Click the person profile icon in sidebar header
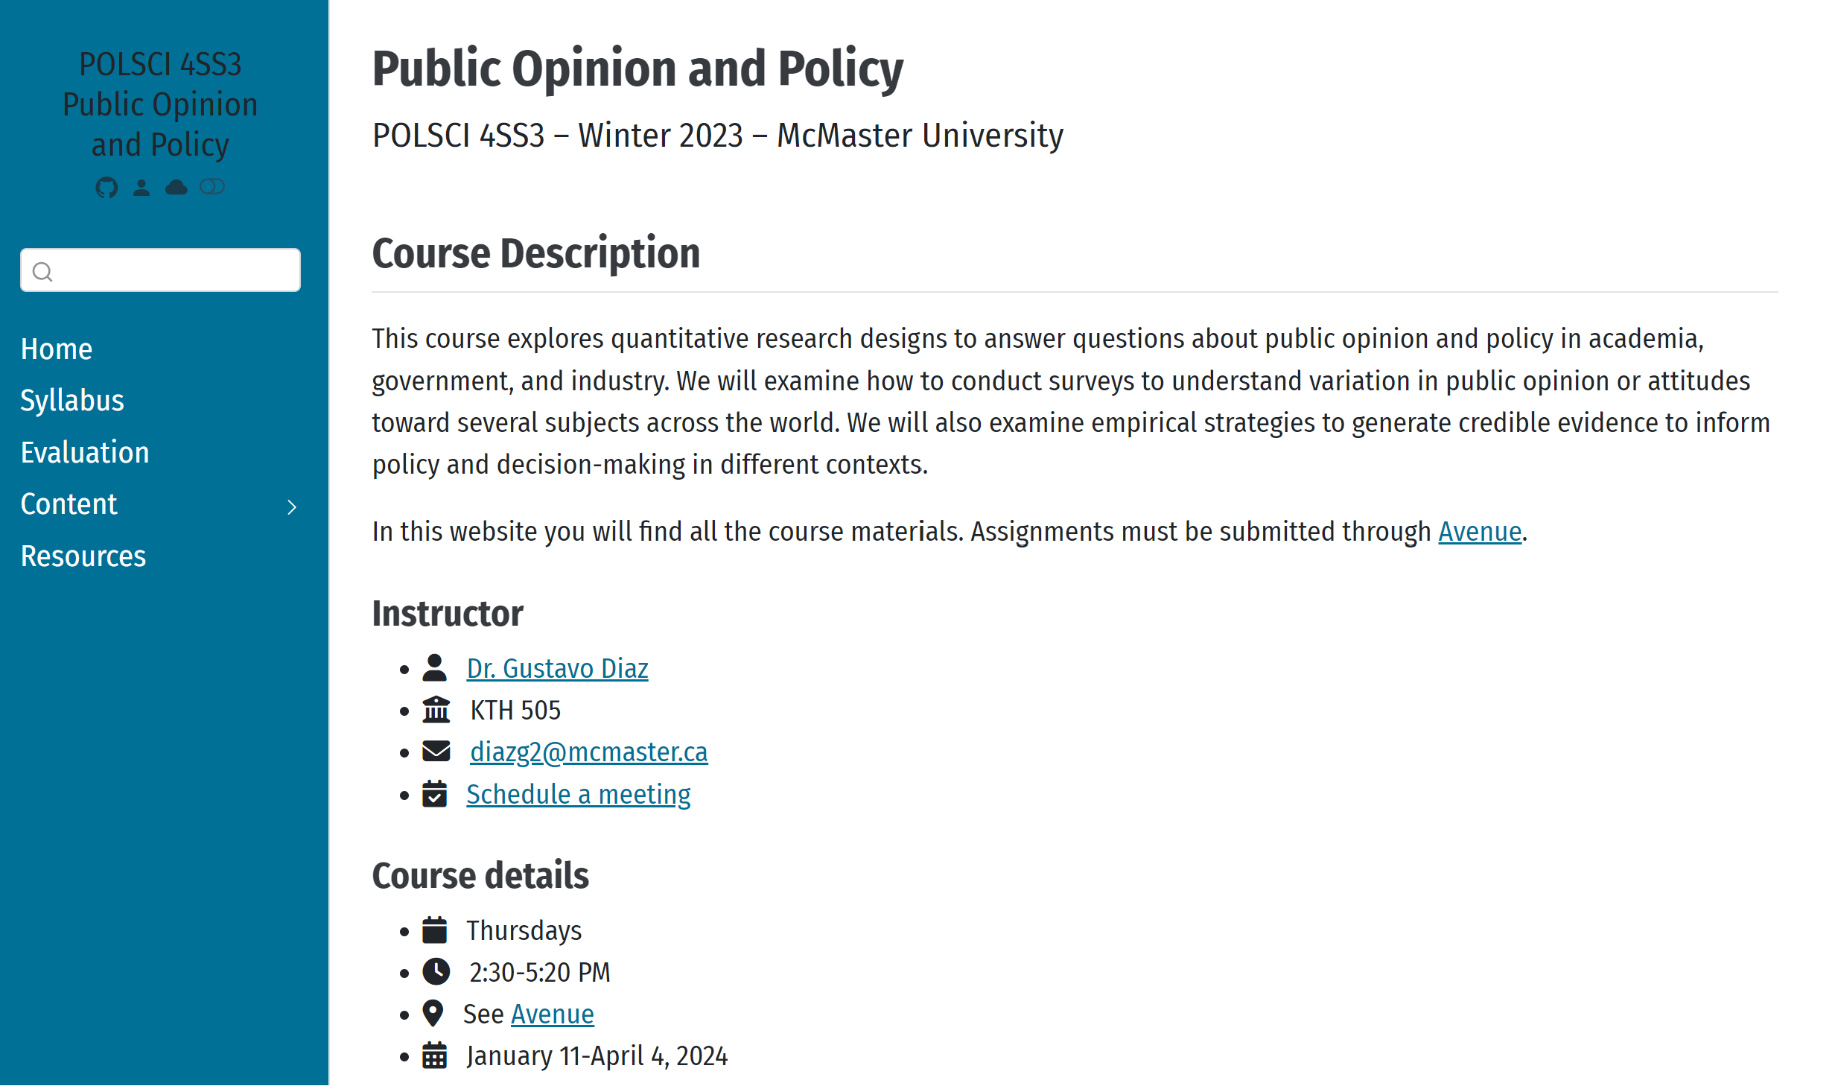 (x=141, y=187)
